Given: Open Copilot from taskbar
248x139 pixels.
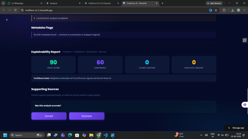Looking at the screenshot, I should (84, 135).
